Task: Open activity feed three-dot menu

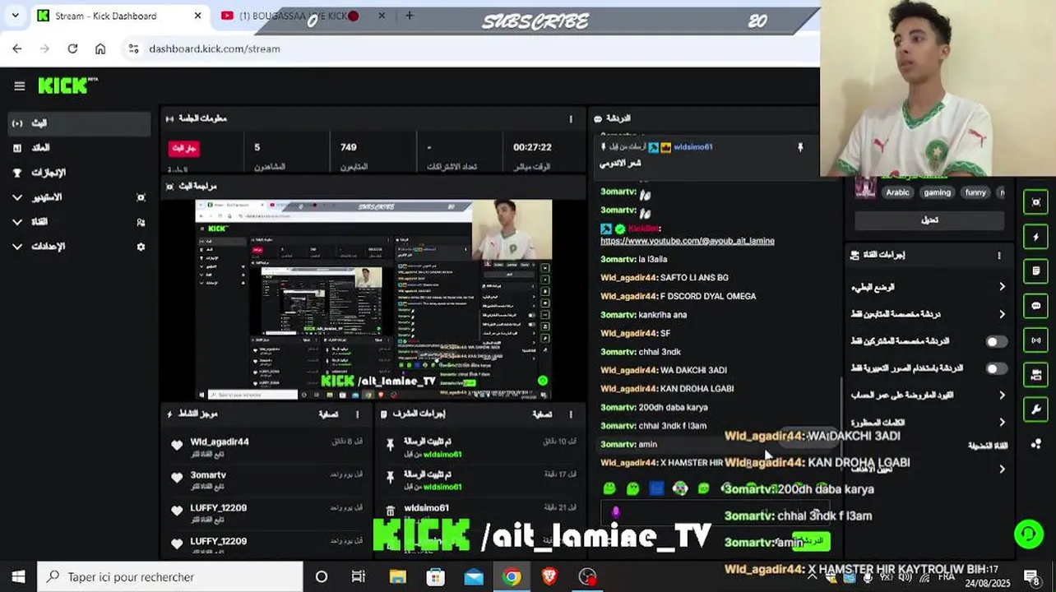Action: [357, 414]
